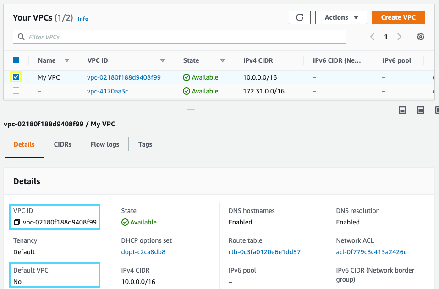Go to previous page arrow
The height and width of the screenshot is (289, 439).
click(x=372, y=37)
